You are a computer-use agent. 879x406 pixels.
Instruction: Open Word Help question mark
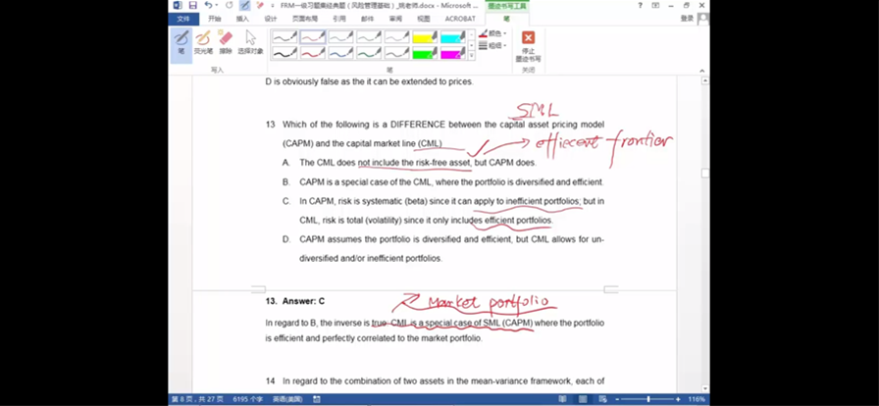[x=641, y=5]
